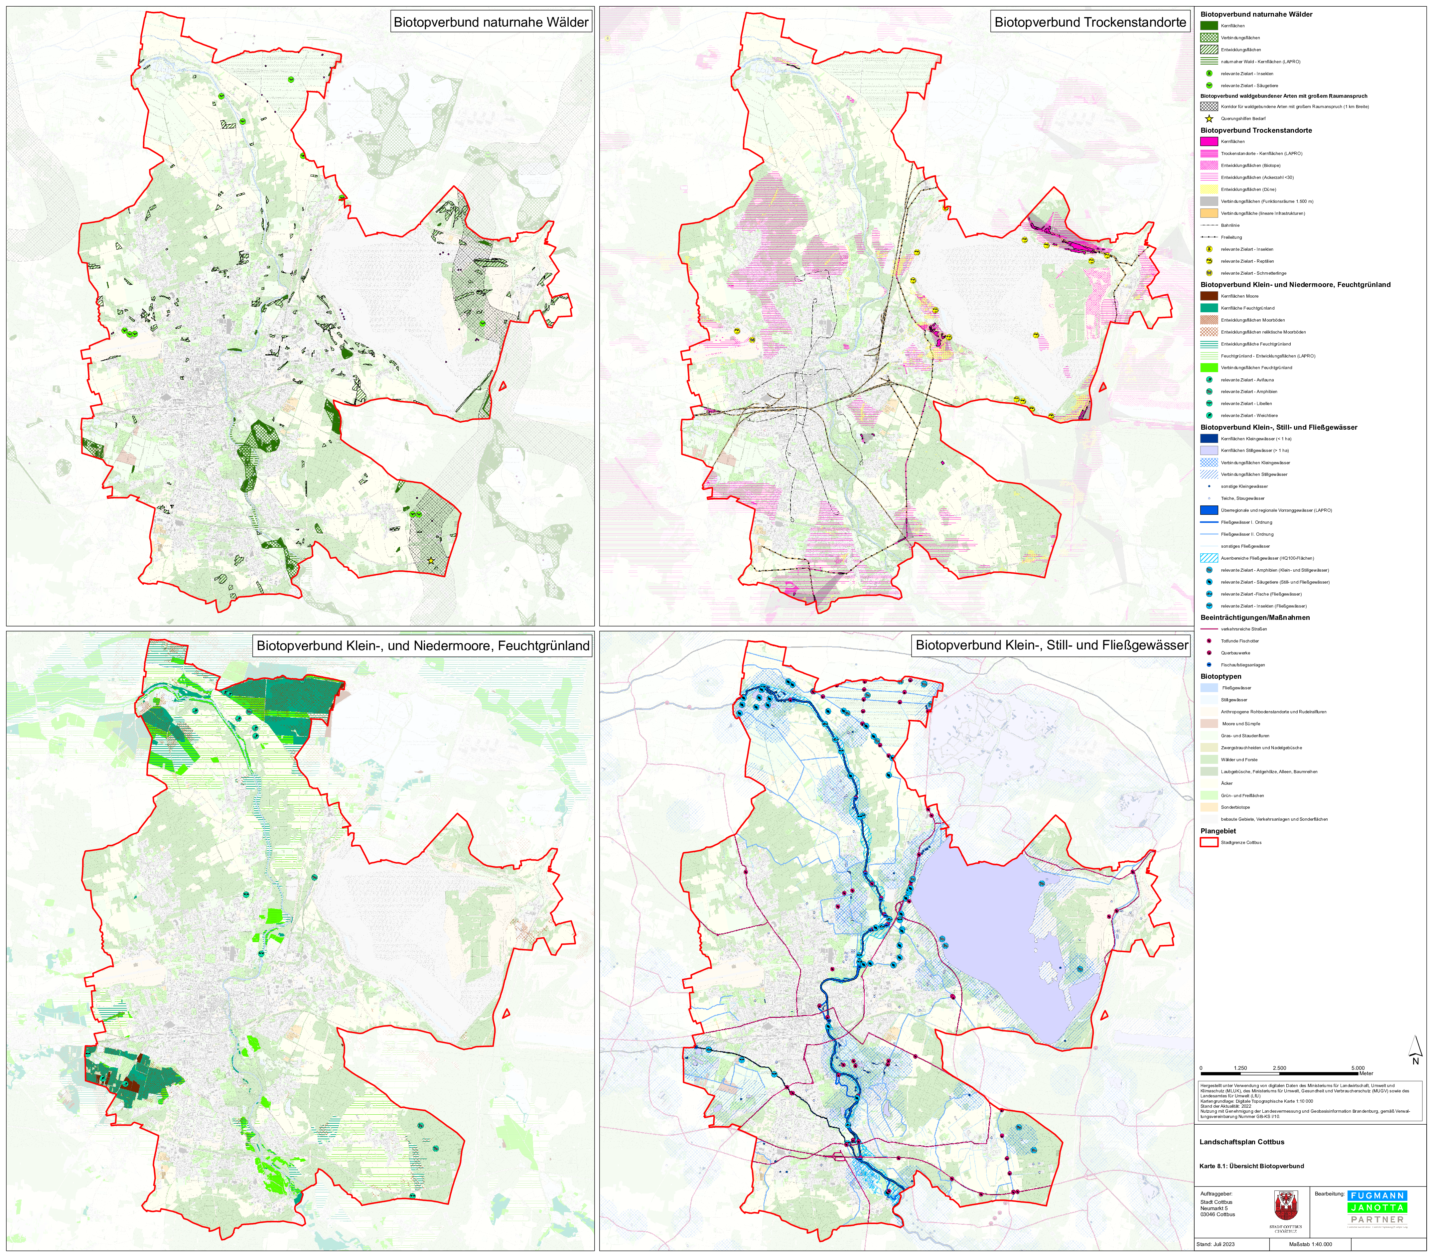This screenshot has height=1257, width=1433.
Task: Click the dark green Kernflächen forest swatch
Action: 1210,25
